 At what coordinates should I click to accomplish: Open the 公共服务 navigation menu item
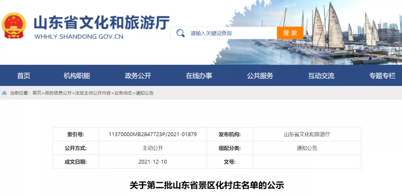click(x=260, y=75)
